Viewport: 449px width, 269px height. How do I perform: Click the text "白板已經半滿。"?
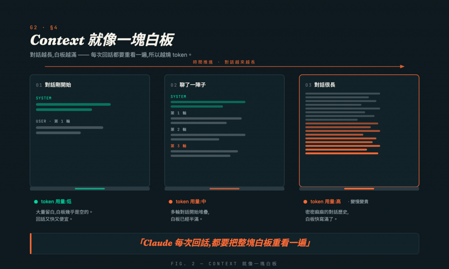(x=187, y=219)
